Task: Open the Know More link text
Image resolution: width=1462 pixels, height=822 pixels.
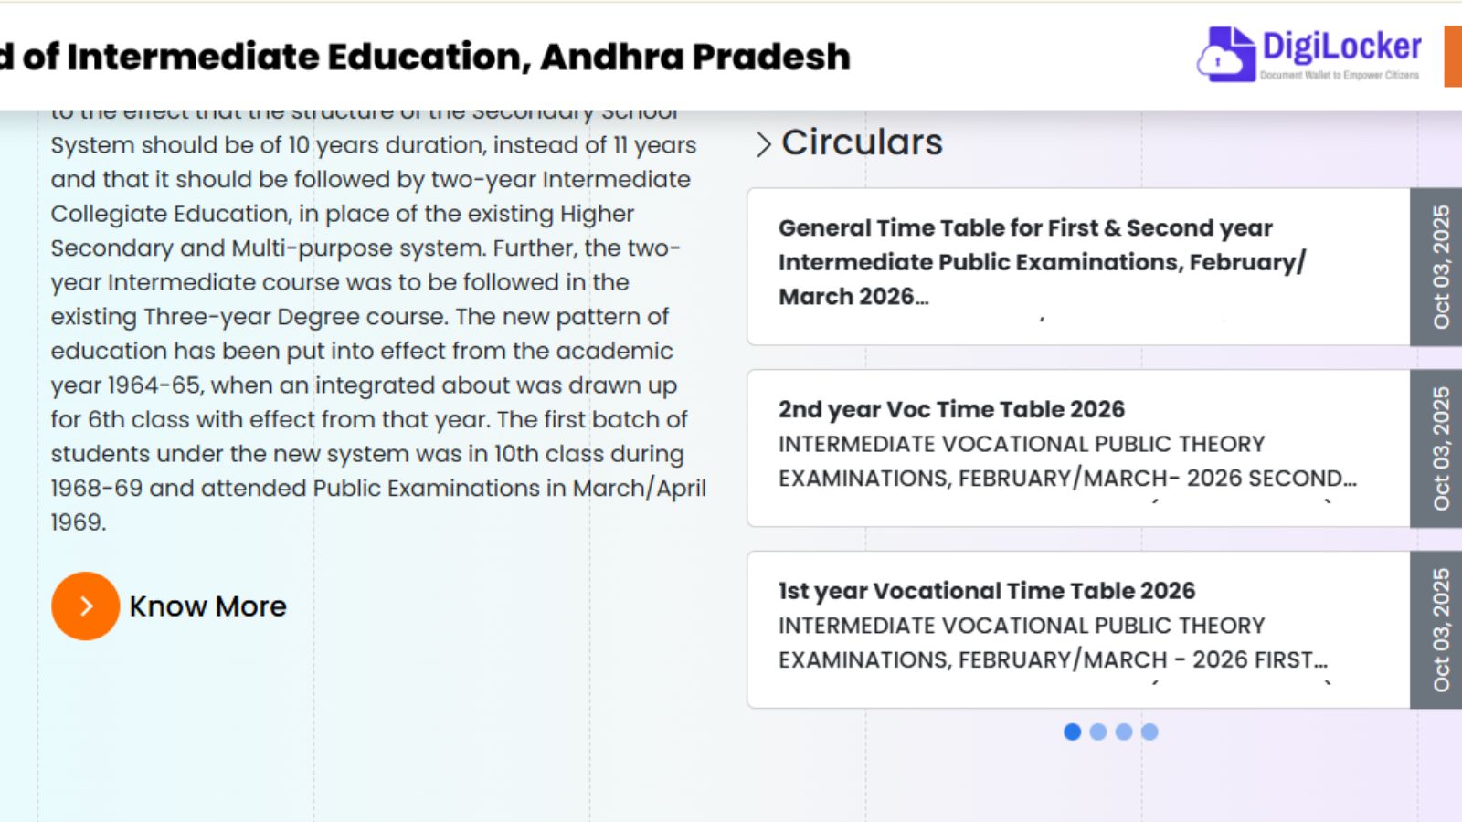Action: click(207, 606)
